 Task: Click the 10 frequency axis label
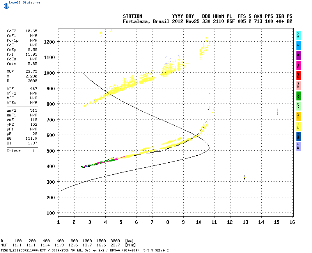tap(199, 222)
